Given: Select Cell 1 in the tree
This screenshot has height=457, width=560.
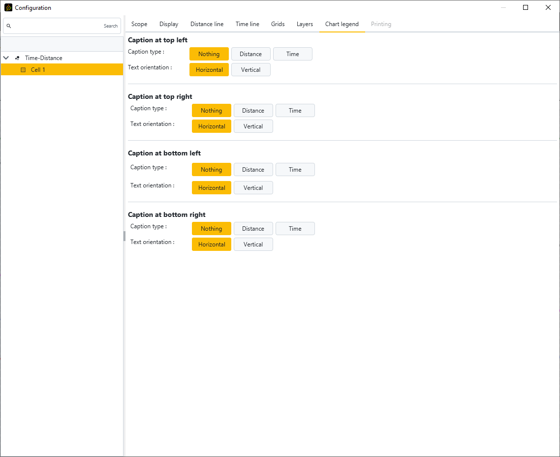Looking at the screenshot, I should 38,70.
